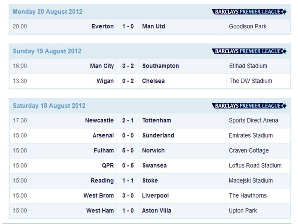
Task: Open the Chelsea team link
Action: [153, 81]
